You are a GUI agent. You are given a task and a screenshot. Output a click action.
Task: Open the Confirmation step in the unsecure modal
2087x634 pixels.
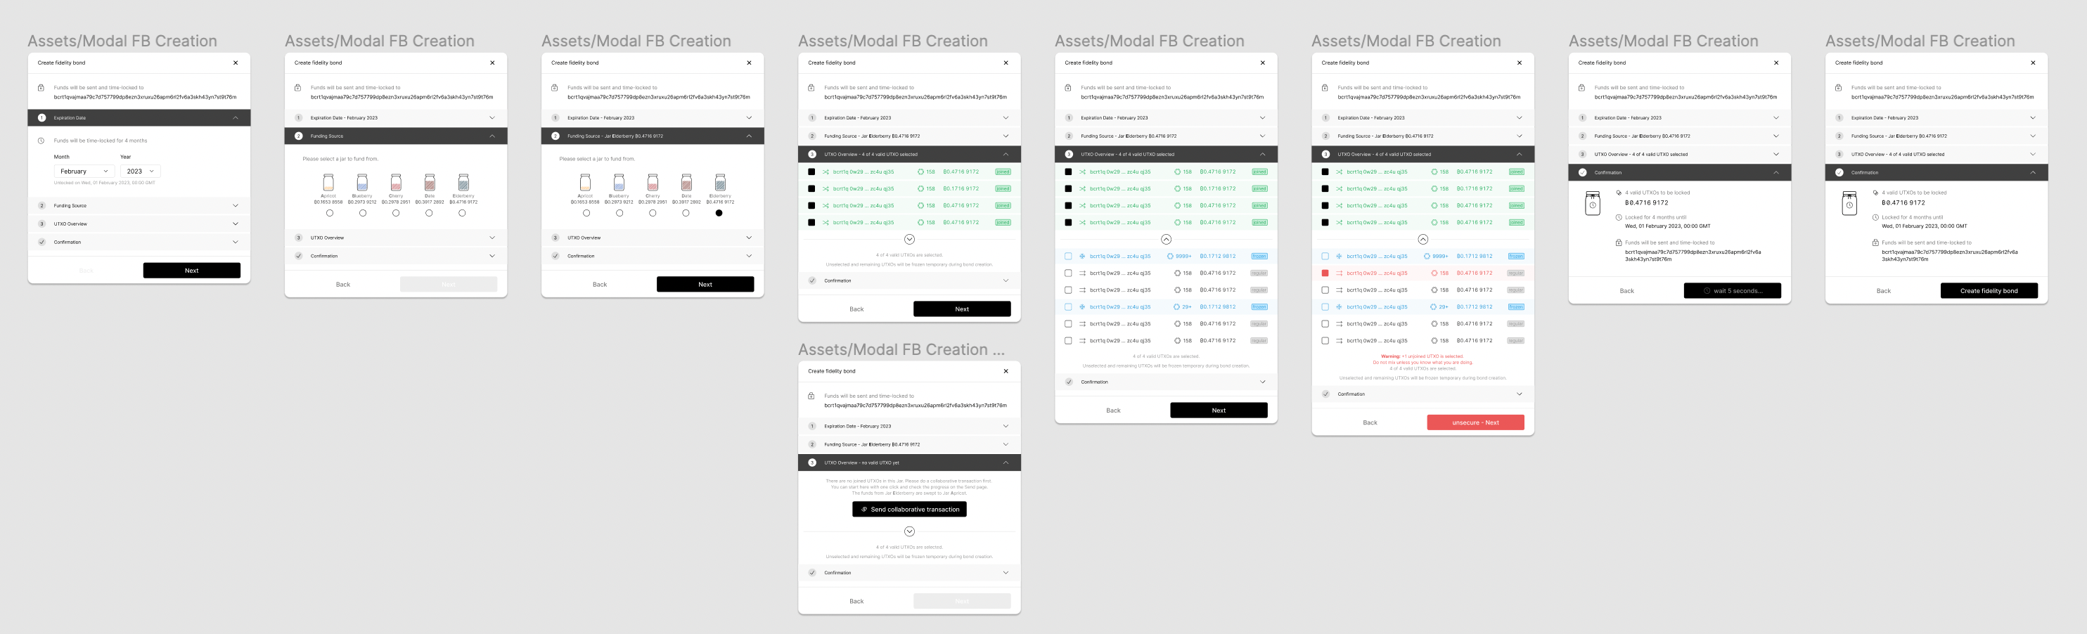tap(1423, 394)
